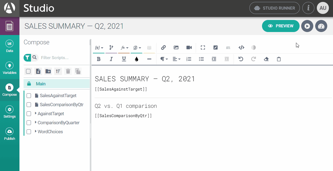The image size is (333, 171).
Task: Open the text color picker
Action: (136, 59)
